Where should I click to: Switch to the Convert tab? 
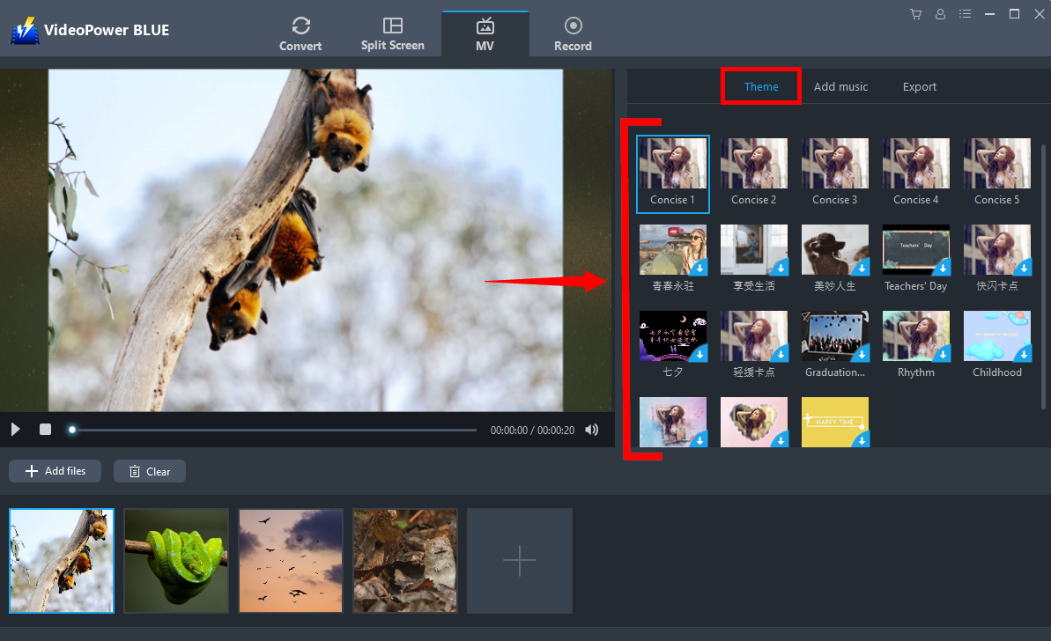point(300,34)
